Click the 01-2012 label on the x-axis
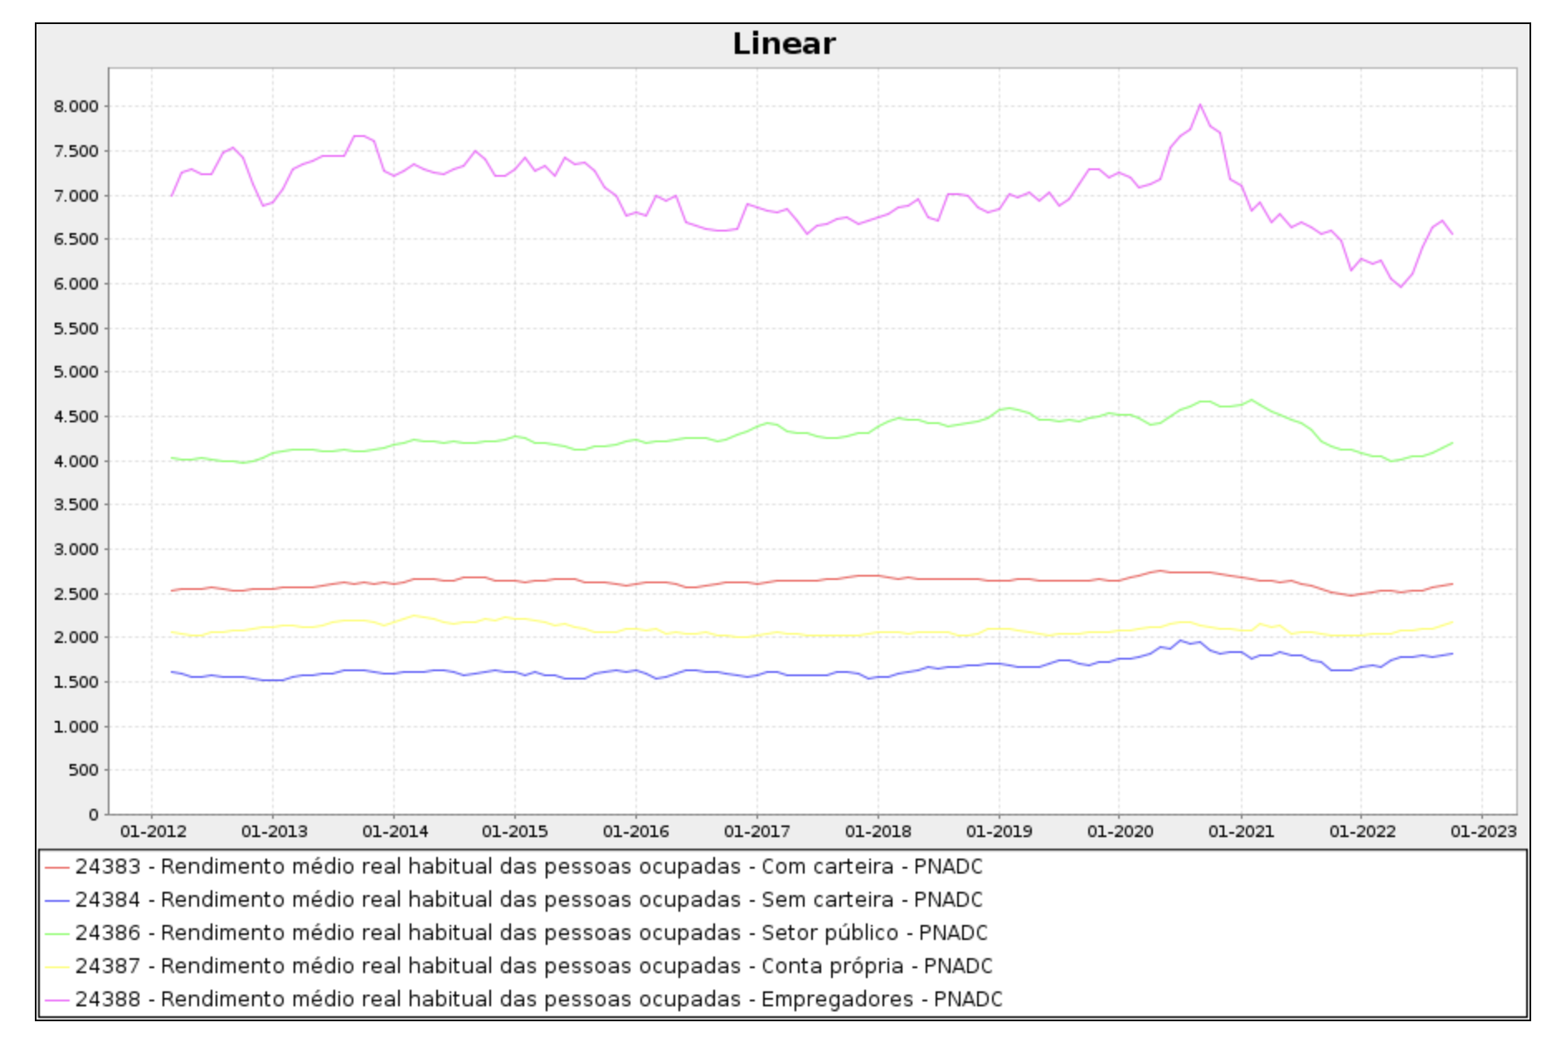Screen dimensions: 1566x1037 [x=153, y=831]
